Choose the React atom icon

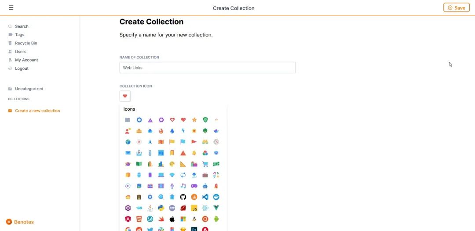click(205, 208)
